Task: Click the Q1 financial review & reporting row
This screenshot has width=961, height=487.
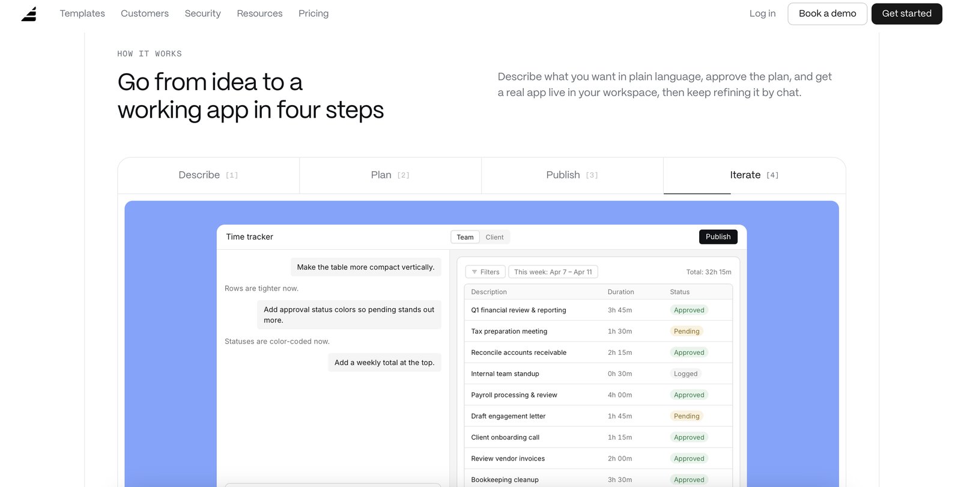Action: (x=598, y=310)
